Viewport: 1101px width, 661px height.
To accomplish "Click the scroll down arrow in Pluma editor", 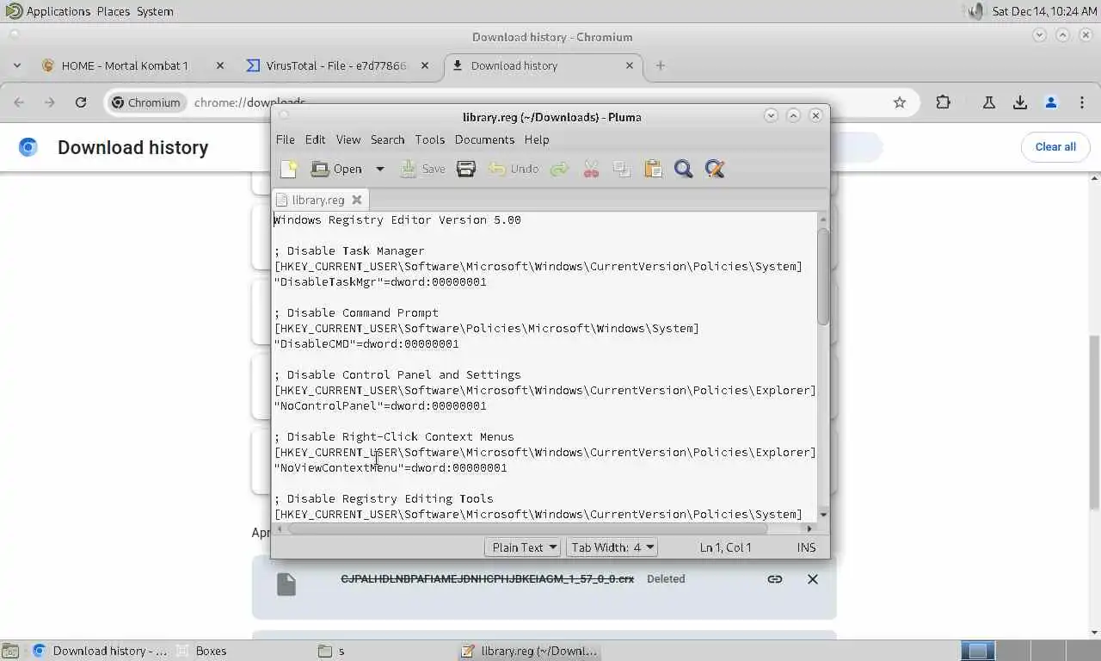I will [x=823, y=515].
